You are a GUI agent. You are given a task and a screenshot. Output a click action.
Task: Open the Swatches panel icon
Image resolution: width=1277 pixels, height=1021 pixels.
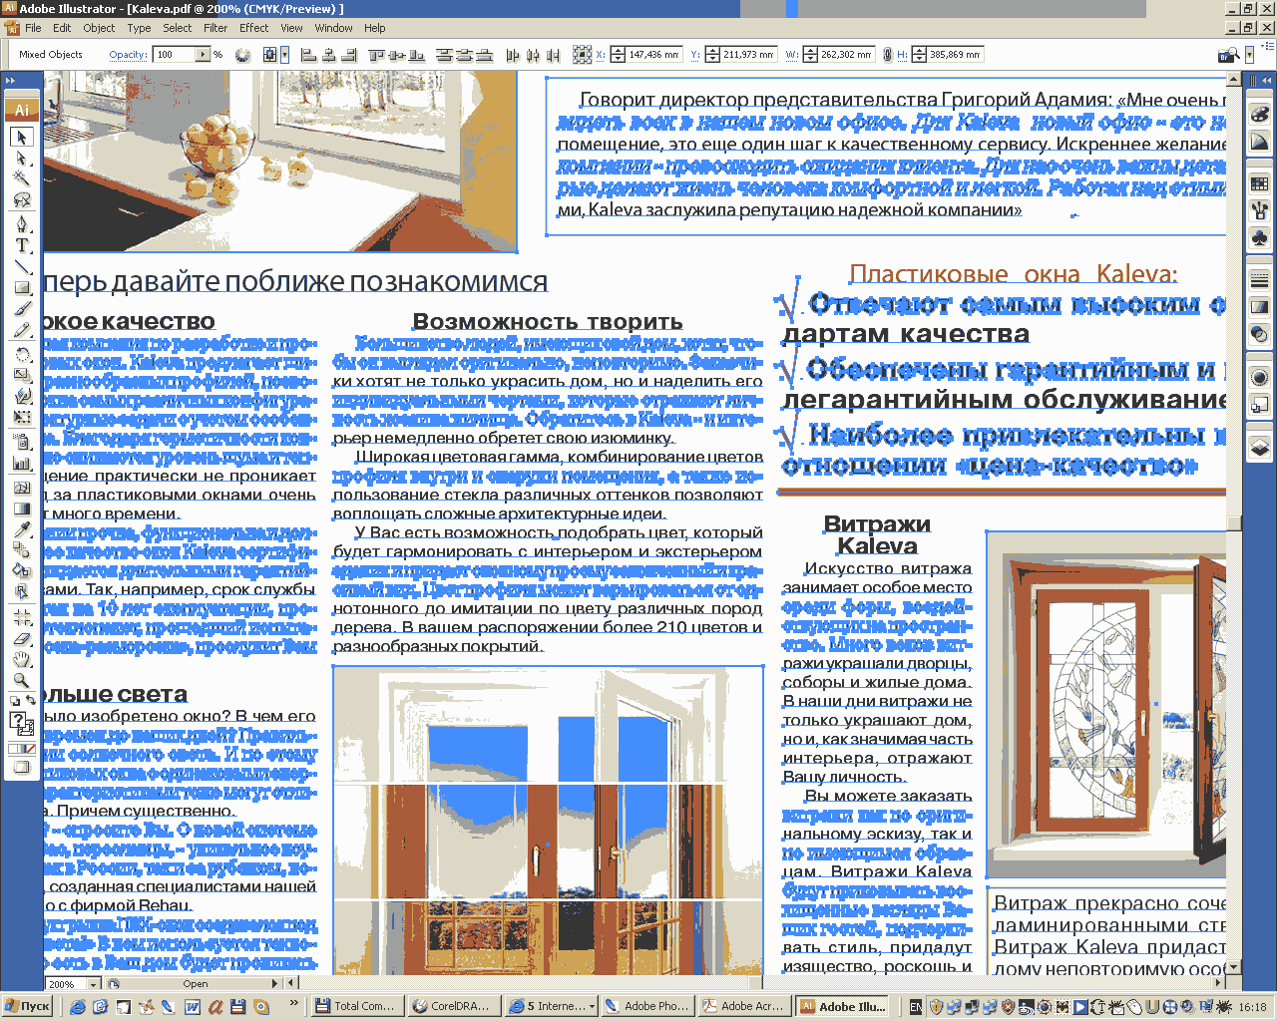(1260, 184)
